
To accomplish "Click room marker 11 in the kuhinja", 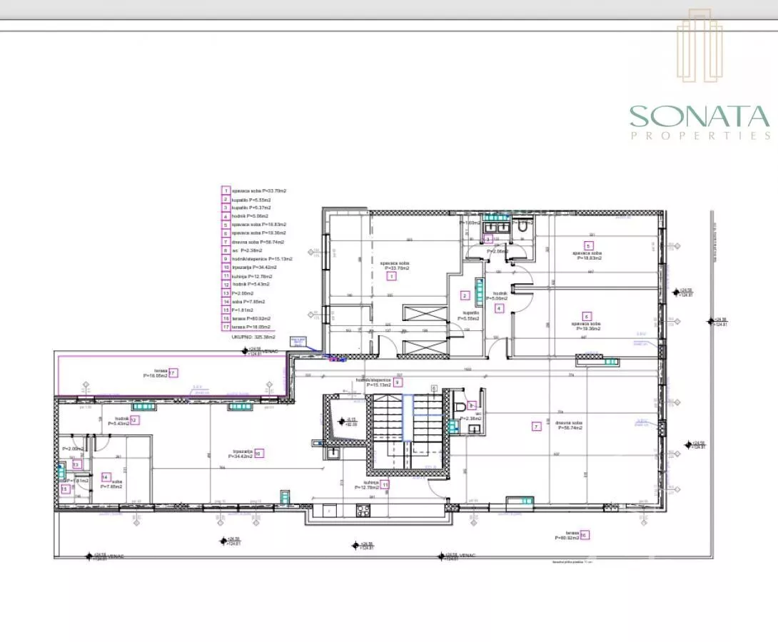I will [385, 484].
